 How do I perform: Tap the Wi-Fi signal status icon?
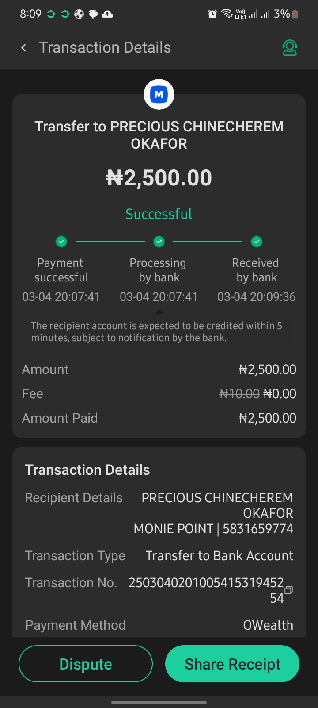point(227,14)
